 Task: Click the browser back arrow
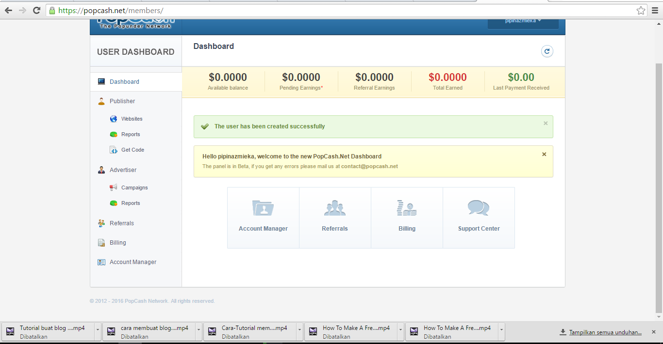tap(8, 10)
